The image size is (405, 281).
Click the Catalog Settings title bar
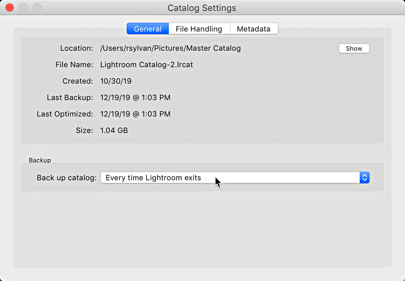tap(202, 8)
